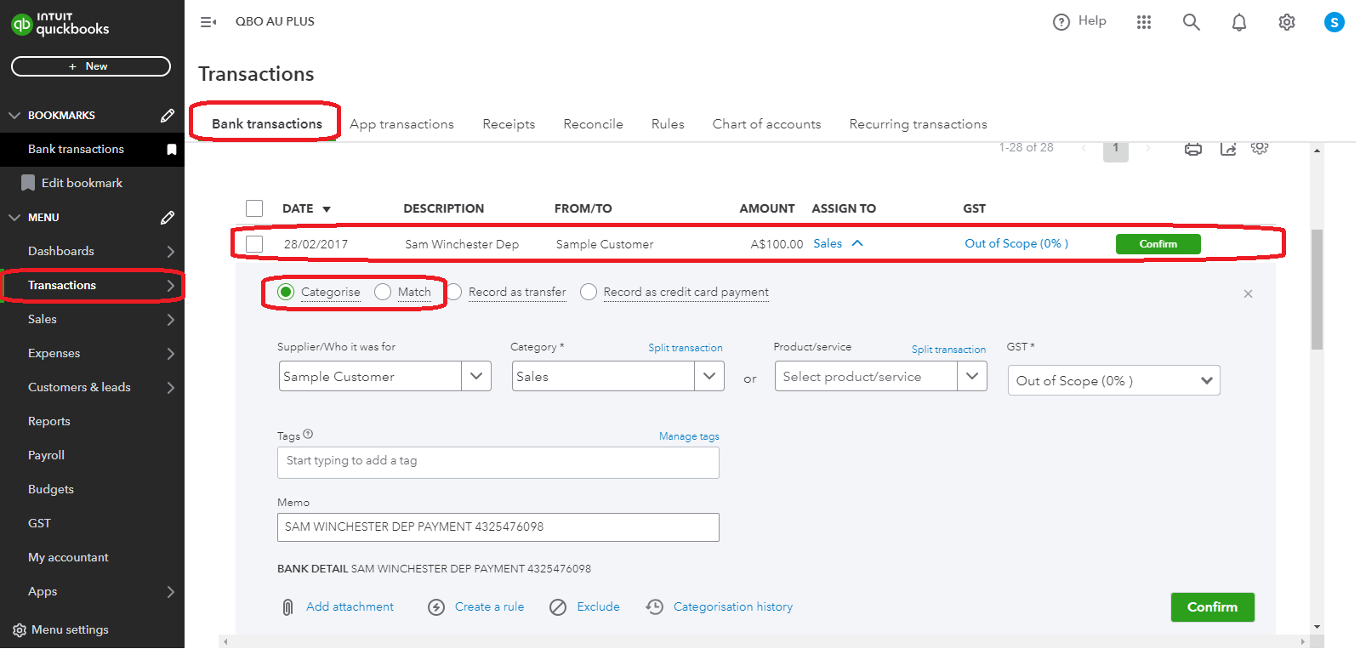Open the settings gear in header
Image resolution: width=1360 pixels, height=649 pixels.
pyautogui.click(x=1286, y=23)
